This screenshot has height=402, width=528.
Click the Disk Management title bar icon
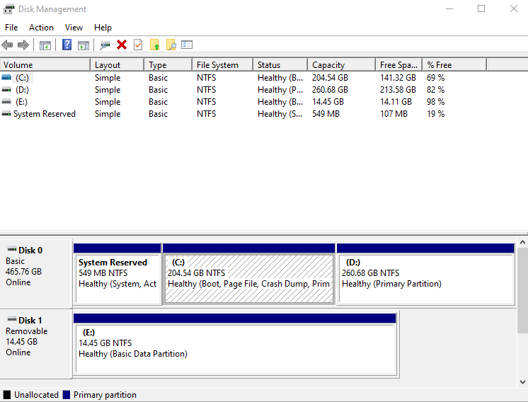[9, 9]
